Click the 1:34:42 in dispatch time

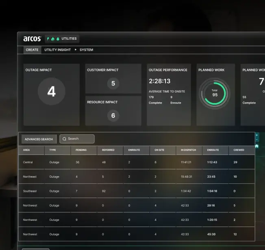point(186,191)
